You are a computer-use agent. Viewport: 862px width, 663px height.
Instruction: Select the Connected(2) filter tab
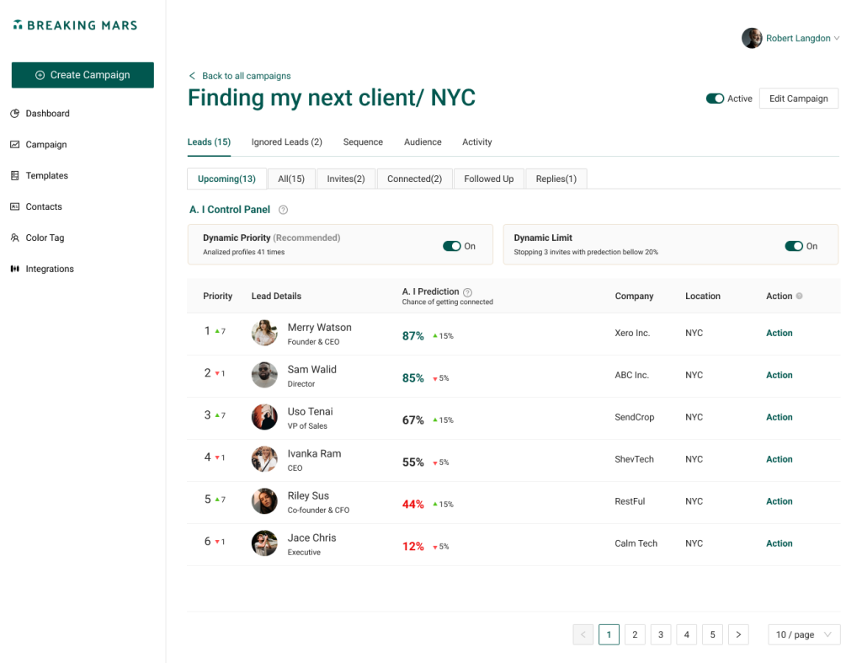tap(414, 179)
